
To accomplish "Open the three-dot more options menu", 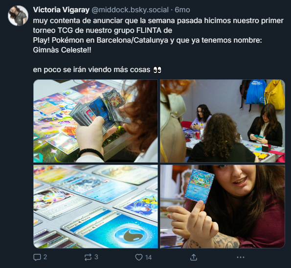I will pos(241,257).
